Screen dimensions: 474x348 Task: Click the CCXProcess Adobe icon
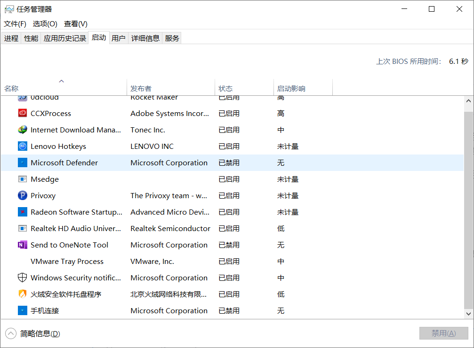[23, 113]
